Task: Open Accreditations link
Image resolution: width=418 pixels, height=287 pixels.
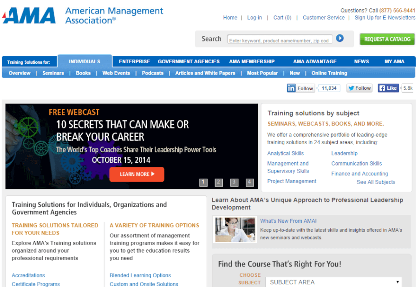Action: click(x=28, y=275)
